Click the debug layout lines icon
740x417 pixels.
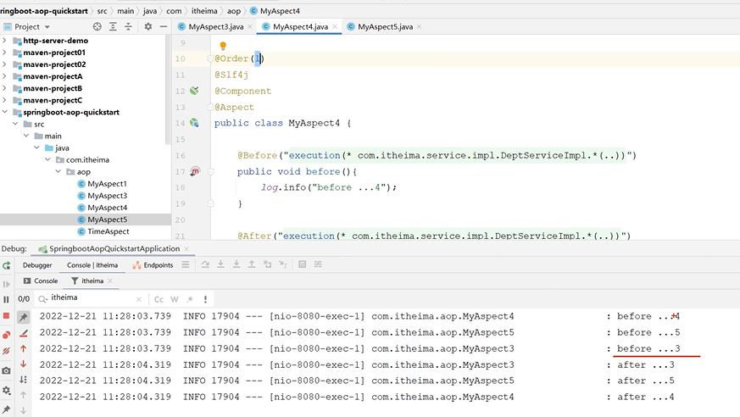186,264
